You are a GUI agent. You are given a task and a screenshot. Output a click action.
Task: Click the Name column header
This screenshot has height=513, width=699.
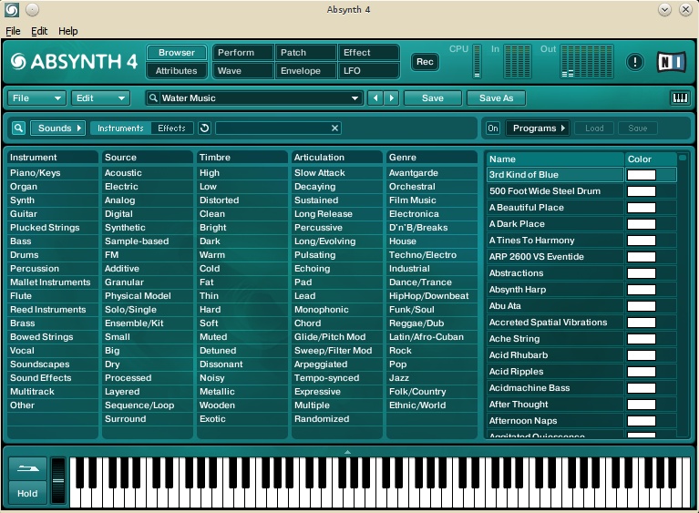[555, 159]
